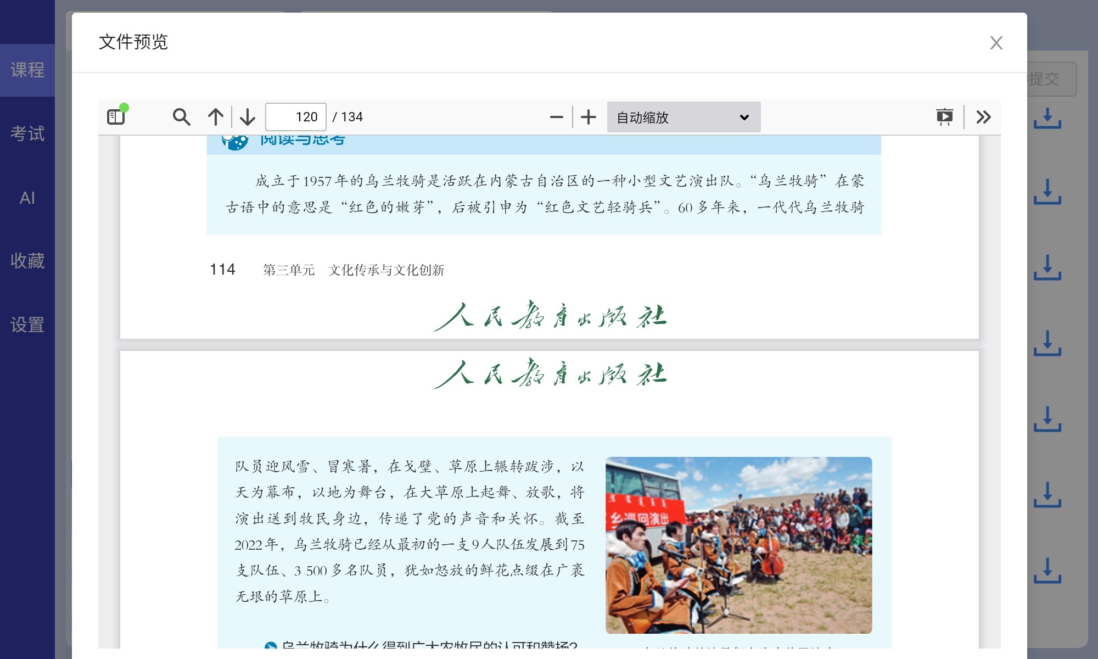This screenshot has height=659, width=1098.
Task: Select the AI sidebar item
Action: pyautogui.click(x=27, y=198)
